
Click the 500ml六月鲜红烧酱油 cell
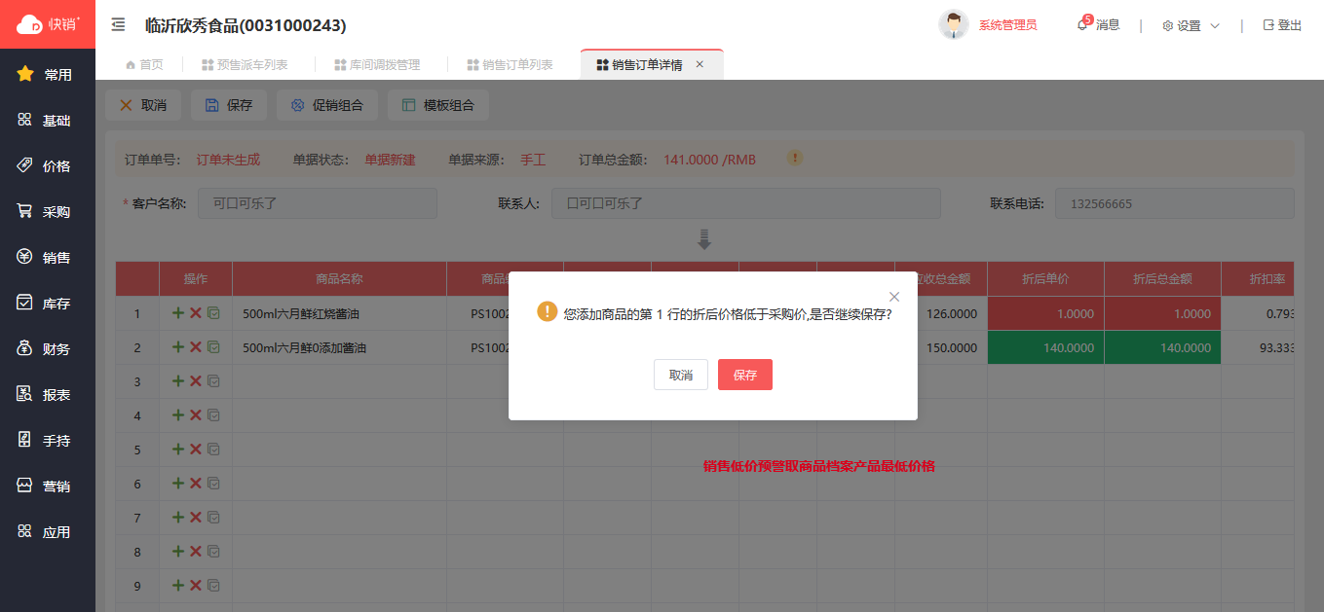(x=339, y=313)
